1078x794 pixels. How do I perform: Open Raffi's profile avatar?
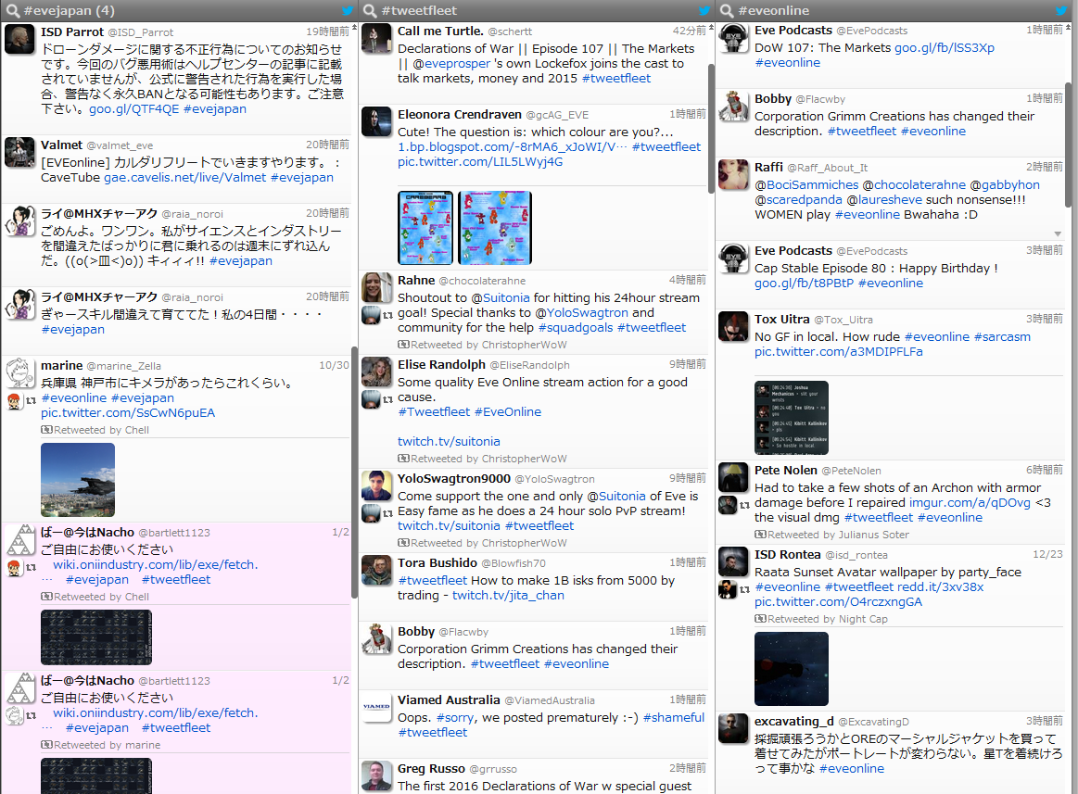733,174
